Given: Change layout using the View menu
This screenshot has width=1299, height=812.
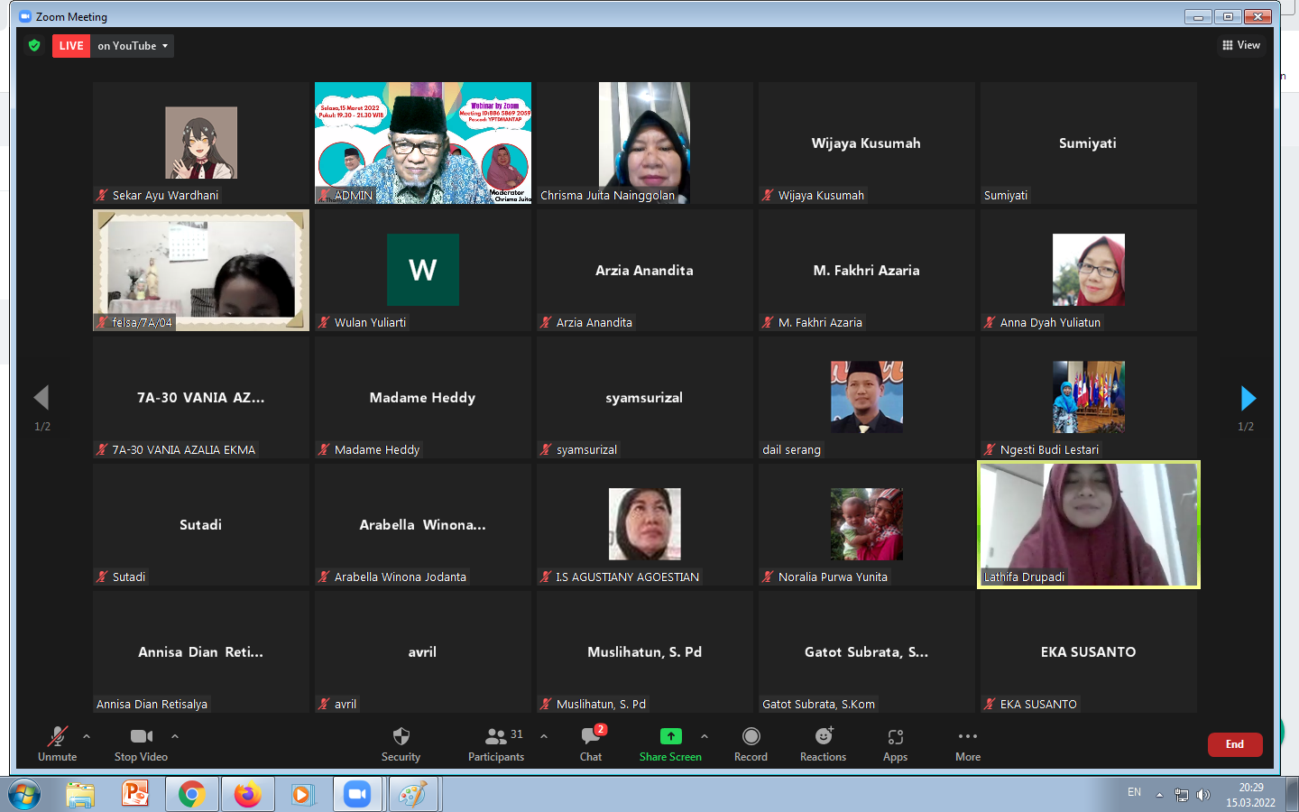Looking at the screenshot, I should [x=1241, y=45].
